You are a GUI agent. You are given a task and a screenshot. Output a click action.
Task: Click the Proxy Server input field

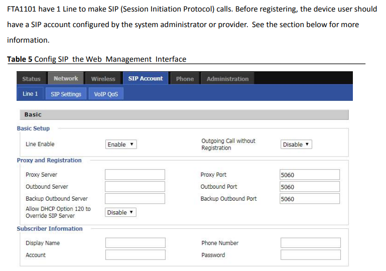click(x=135, y=175)
